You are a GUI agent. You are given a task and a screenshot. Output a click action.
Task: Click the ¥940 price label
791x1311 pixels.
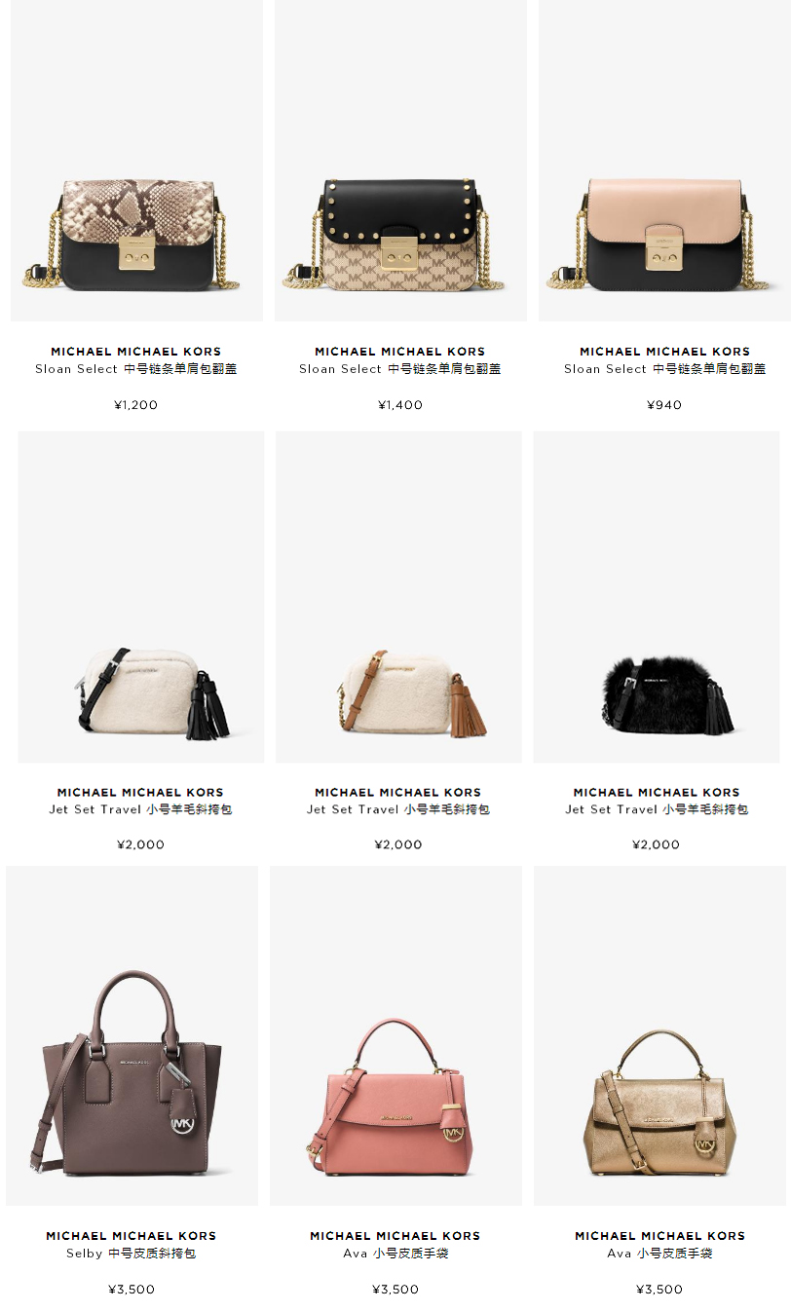(664, 405)
